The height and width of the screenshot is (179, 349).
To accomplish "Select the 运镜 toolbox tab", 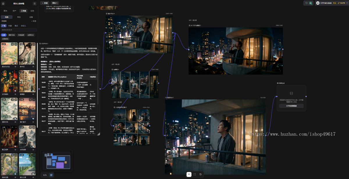I will pyautogui.click(x=31, y=17).
